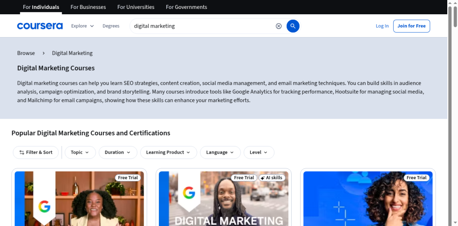Clear the search field with the X icon

click(279, 26)
